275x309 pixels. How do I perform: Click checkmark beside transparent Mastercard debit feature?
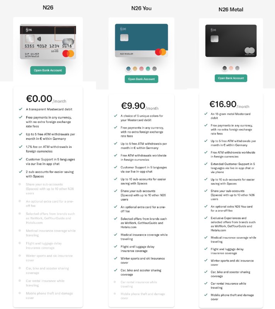click(x=20, y=109)
